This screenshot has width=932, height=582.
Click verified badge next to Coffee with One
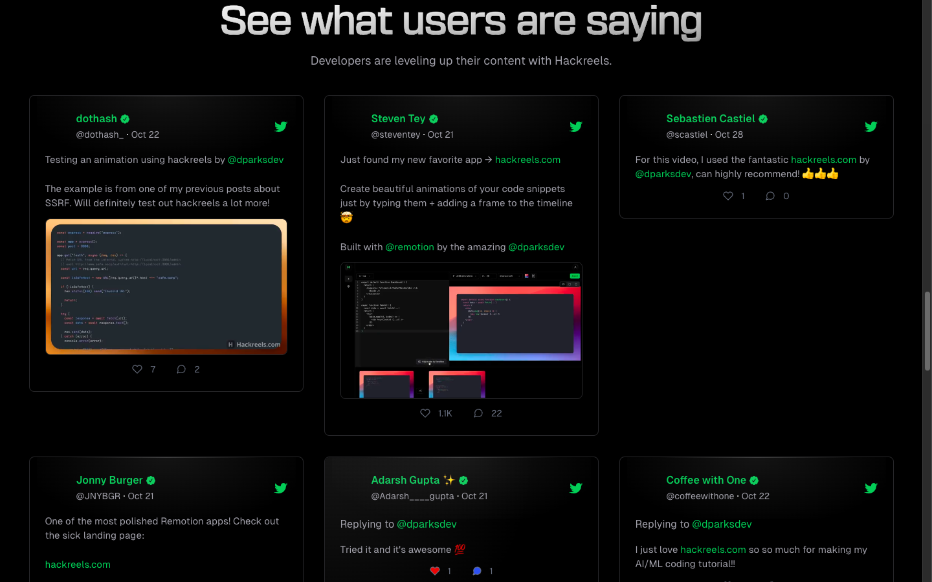[754, 480]
